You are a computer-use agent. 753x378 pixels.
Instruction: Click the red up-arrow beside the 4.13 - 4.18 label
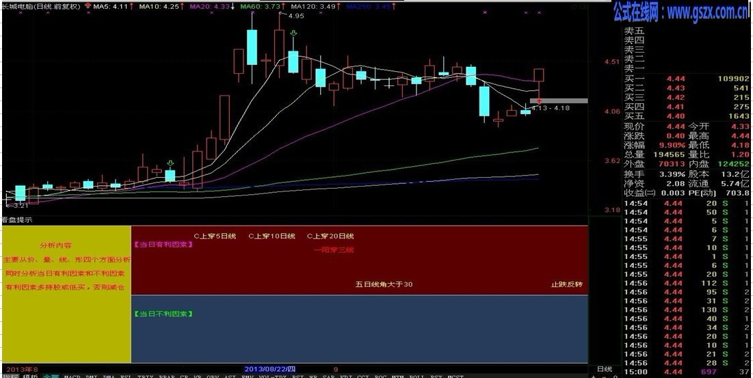(540, 100)
